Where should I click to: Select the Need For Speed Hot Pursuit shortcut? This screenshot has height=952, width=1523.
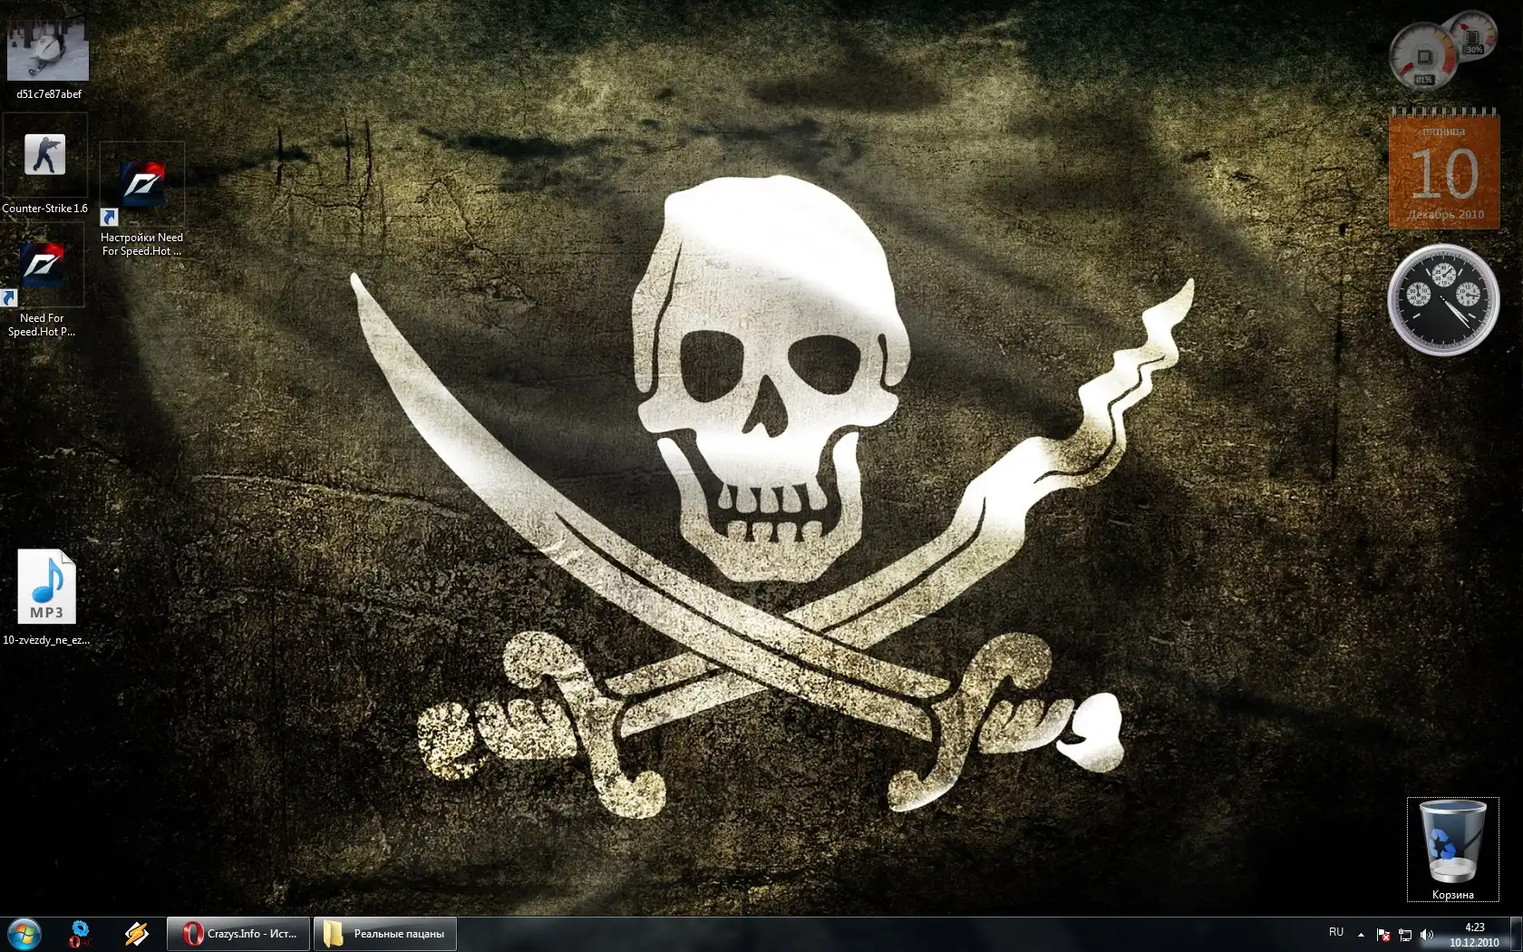[42, 267]
